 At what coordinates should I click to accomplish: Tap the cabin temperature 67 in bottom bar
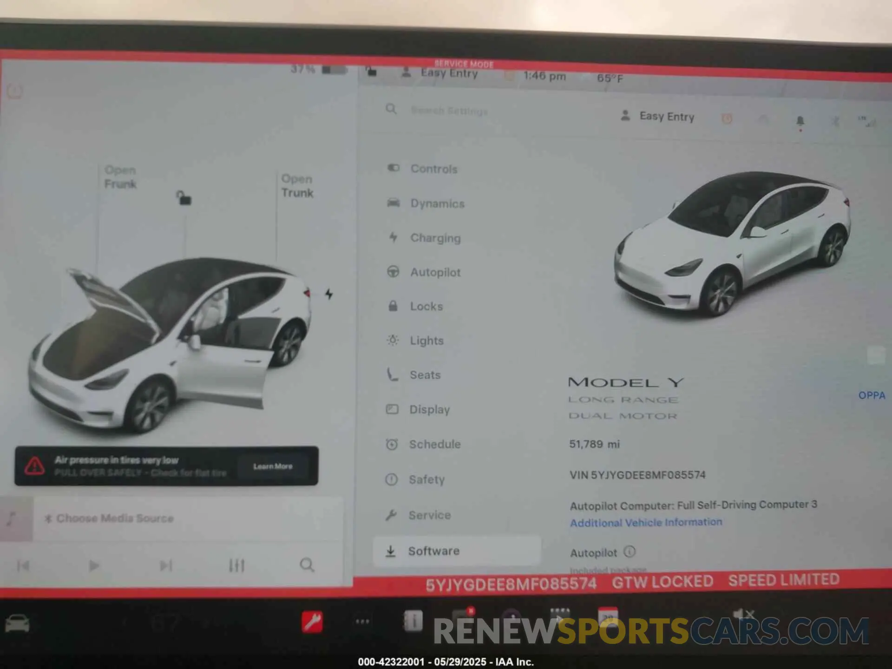[165, 623]
